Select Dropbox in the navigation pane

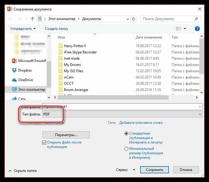tap(22, 70)
